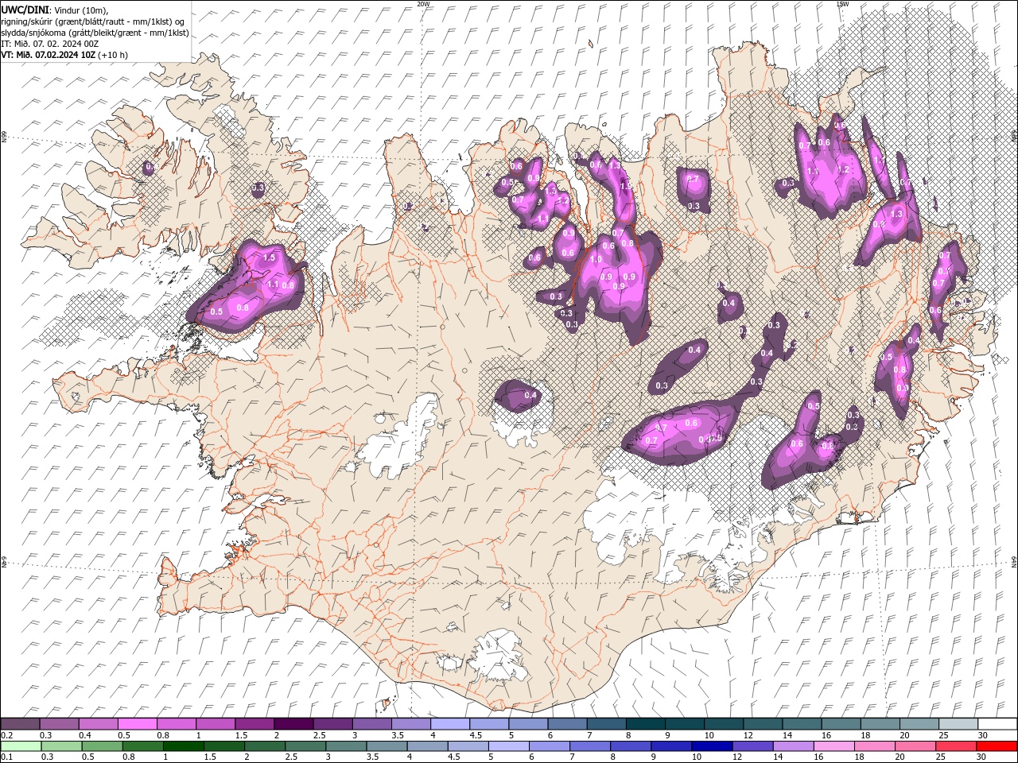Viewport: 1018px width, 763px height.
Task: Click the lower legend swatch starting at 14
Action: click(x=793, y=746)
